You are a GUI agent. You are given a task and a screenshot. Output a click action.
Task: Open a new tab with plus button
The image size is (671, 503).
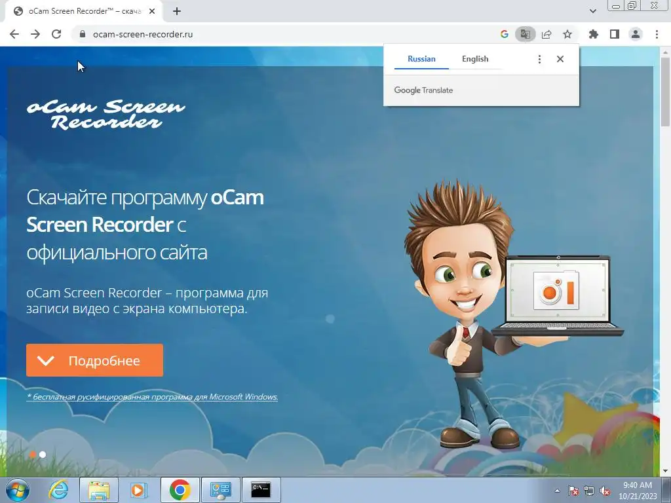(177, 12)
